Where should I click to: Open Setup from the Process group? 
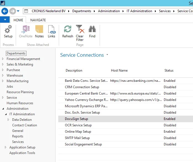click(x=8, y=32)
